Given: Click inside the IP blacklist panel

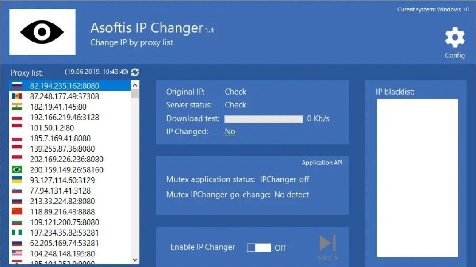Looking at the screenshot, I should (x=417, y=177).
